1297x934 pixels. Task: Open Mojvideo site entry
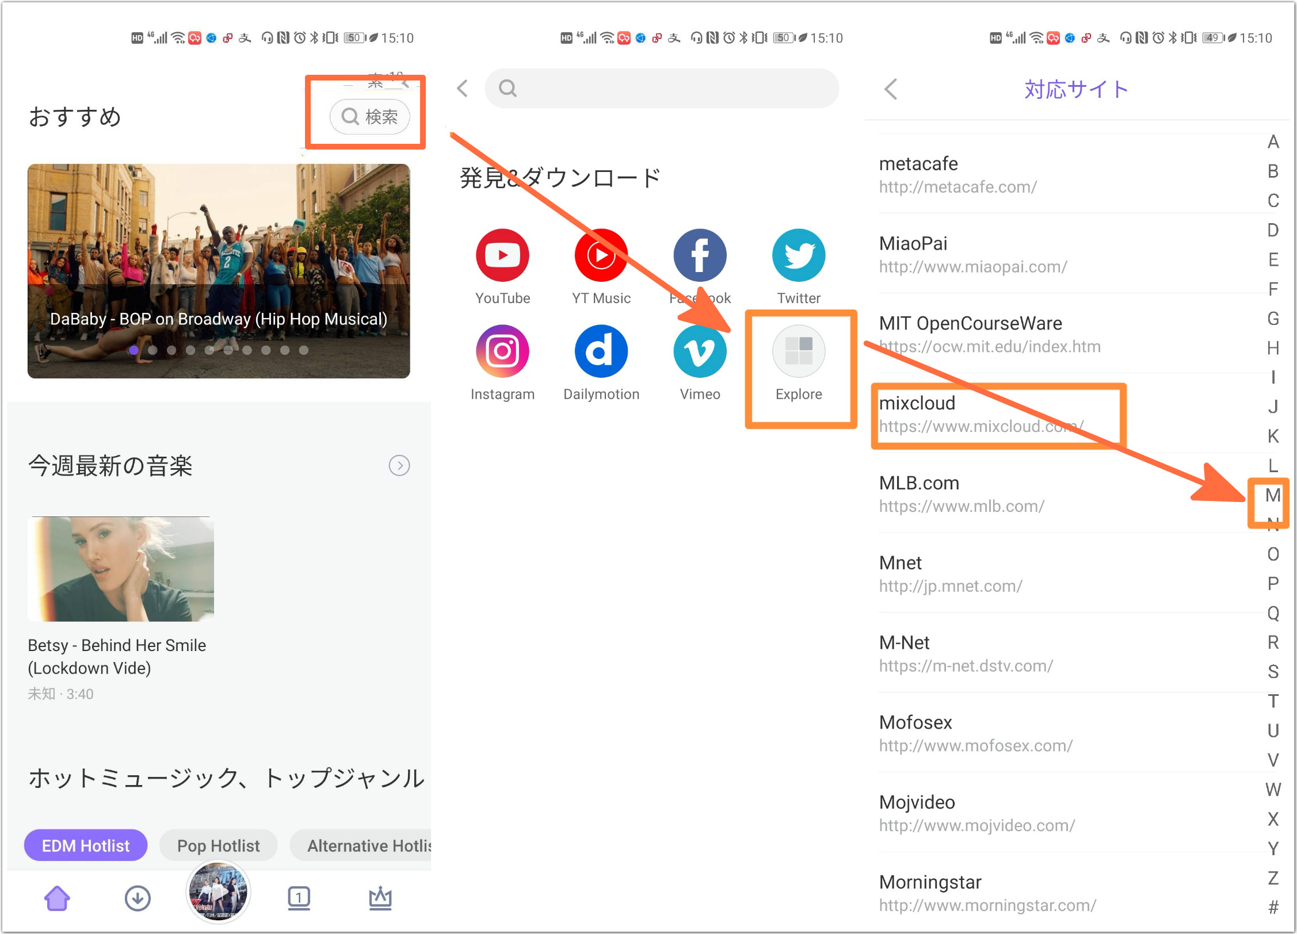tap(1070, 813)
